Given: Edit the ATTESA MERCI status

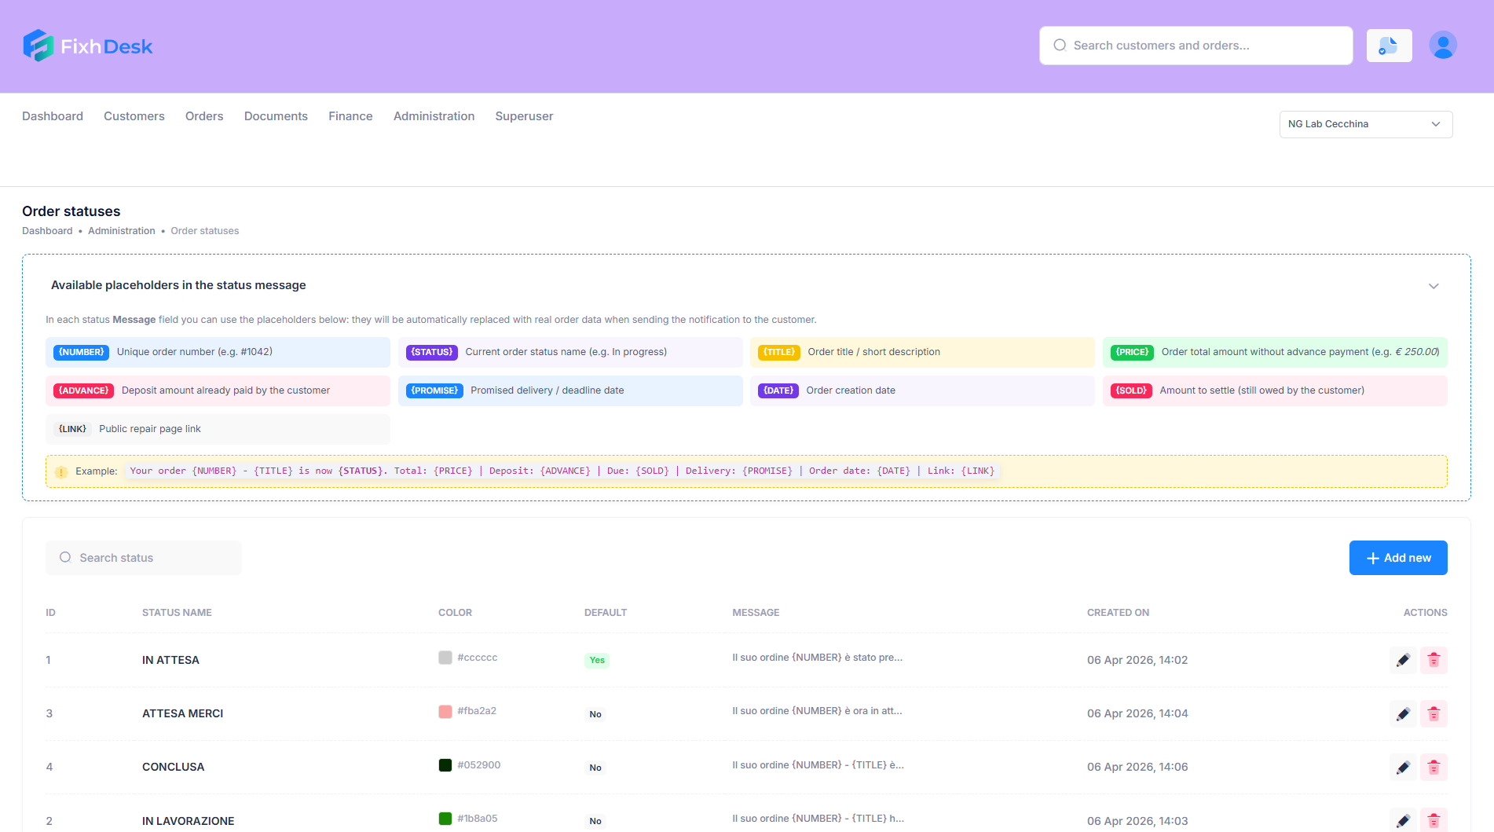Looking at the screenshot, I should pos(1403,713).
